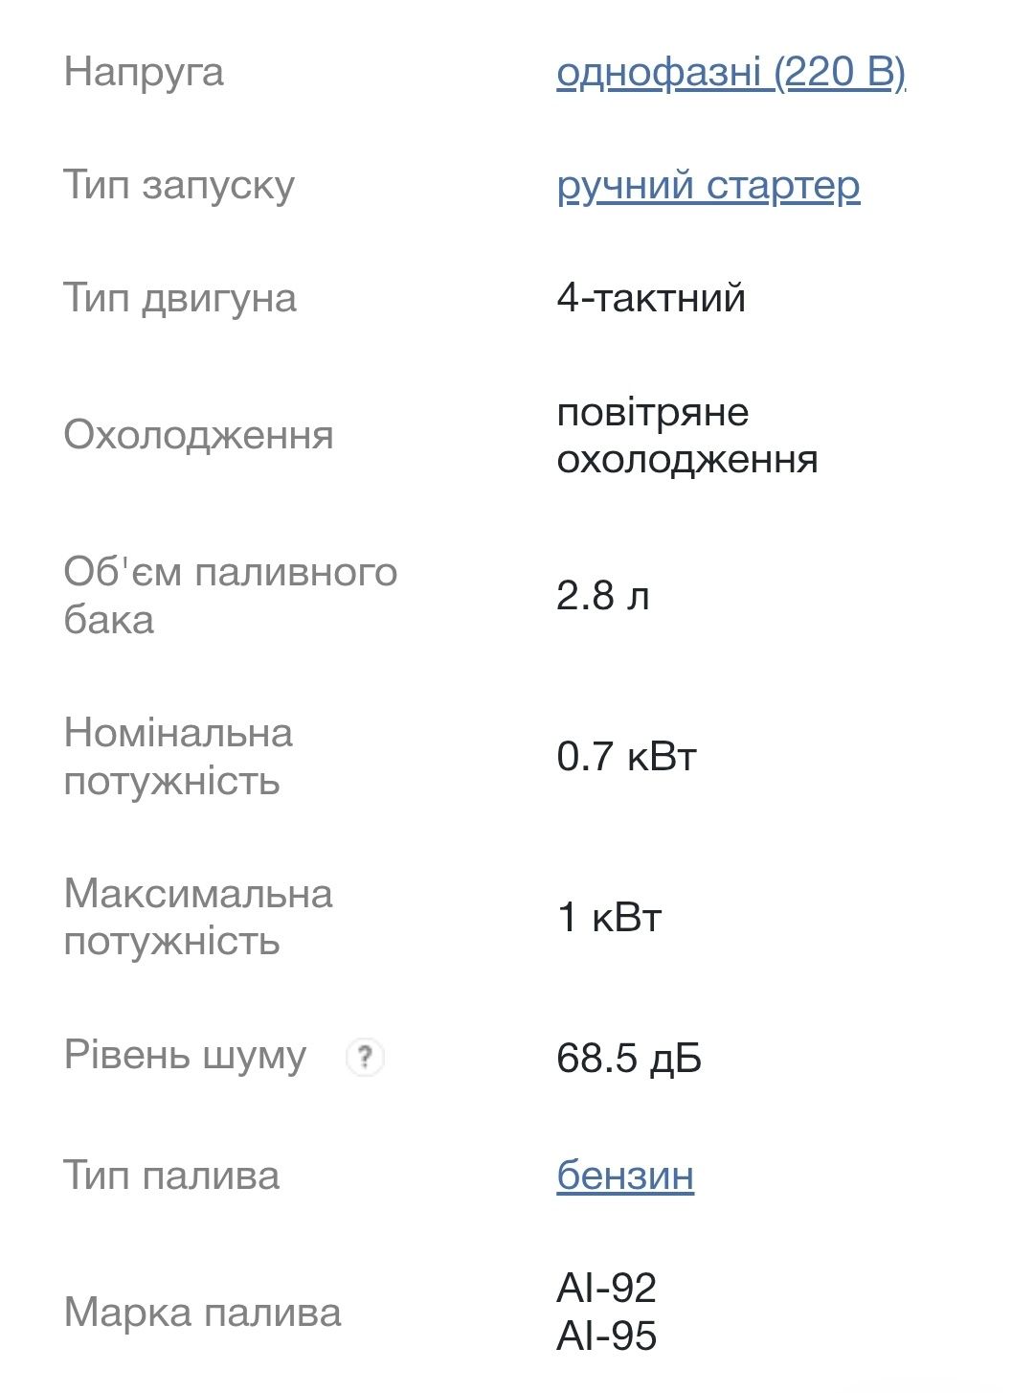This screenshot has height=1393, width=1034.
Task: Open the help icon beside Рівень шуму
Action: pos(364,1058)
